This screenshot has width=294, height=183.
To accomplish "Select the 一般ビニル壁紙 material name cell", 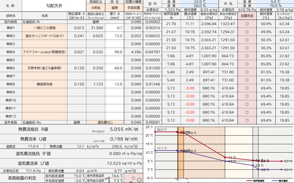I will pyautogui.click(x=44, y=28).
